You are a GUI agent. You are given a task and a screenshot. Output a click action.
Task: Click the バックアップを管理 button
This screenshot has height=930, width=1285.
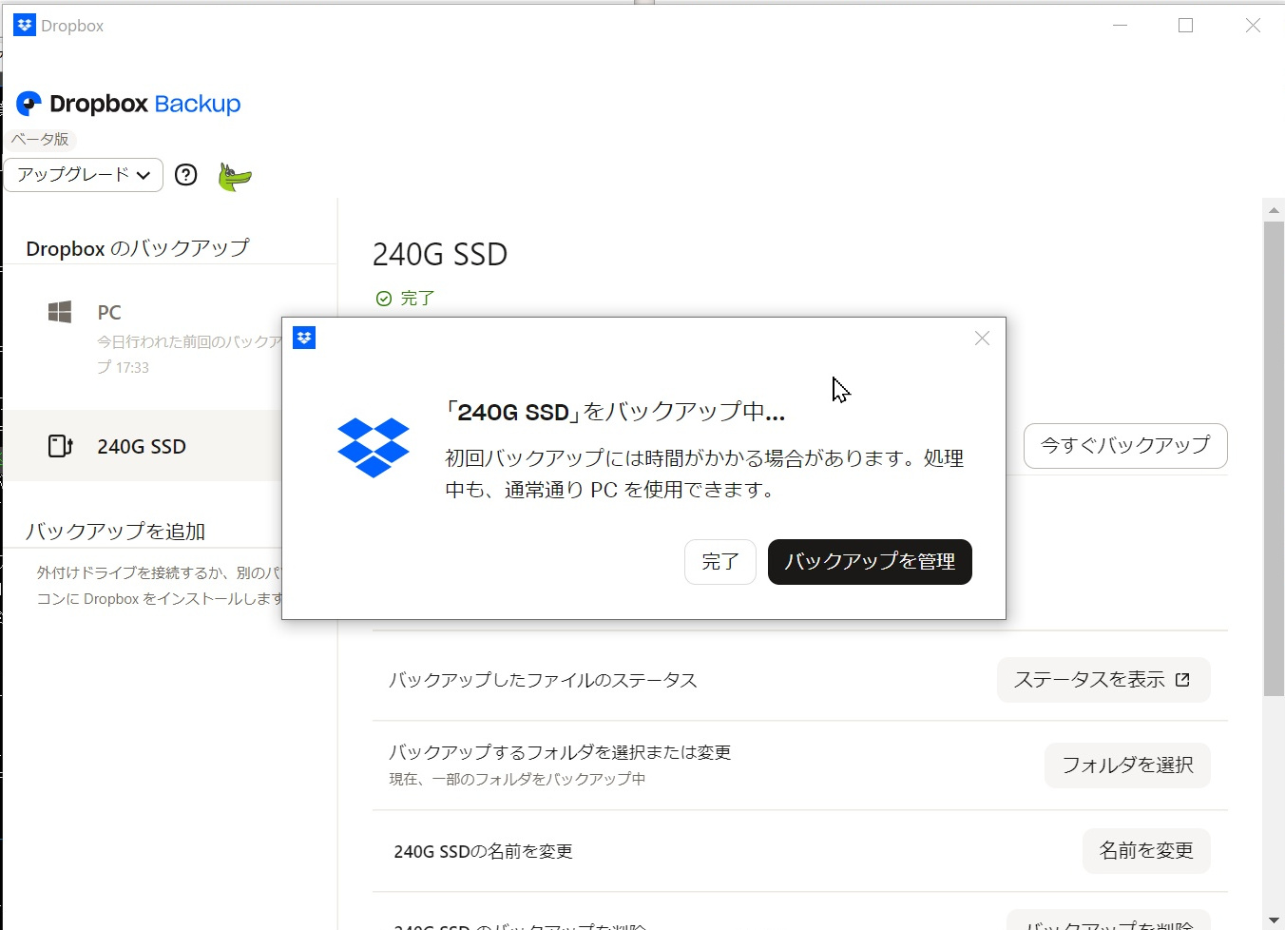870,562
